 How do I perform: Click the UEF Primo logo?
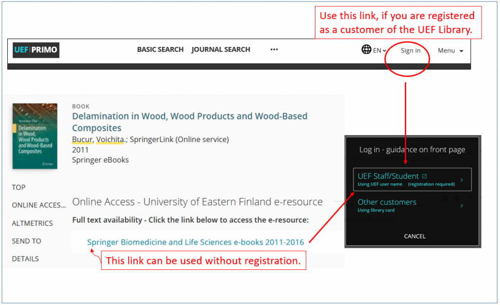pyautogui.click(x=36, y=50)
